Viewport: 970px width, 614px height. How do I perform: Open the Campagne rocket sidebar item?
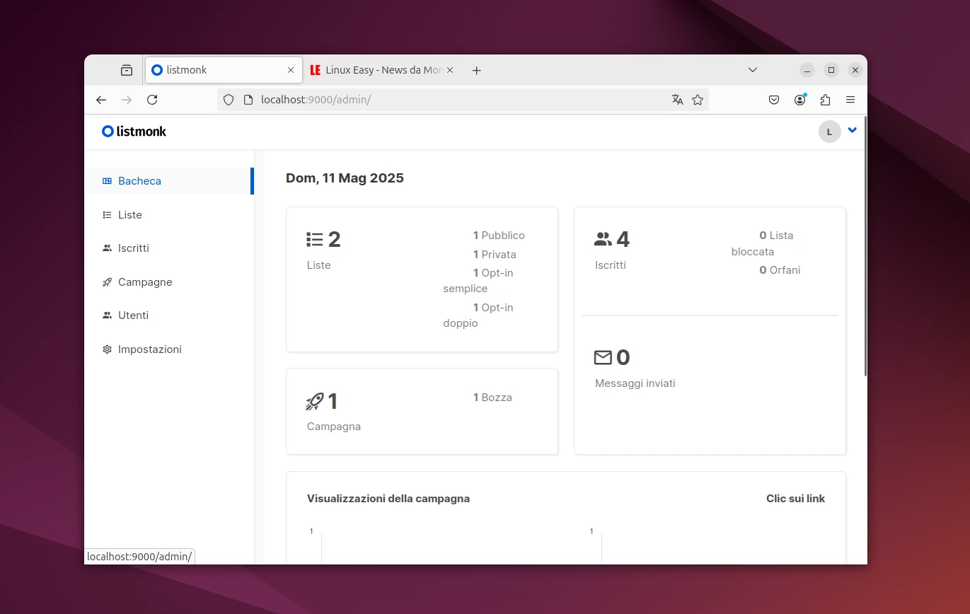point(144,282)
